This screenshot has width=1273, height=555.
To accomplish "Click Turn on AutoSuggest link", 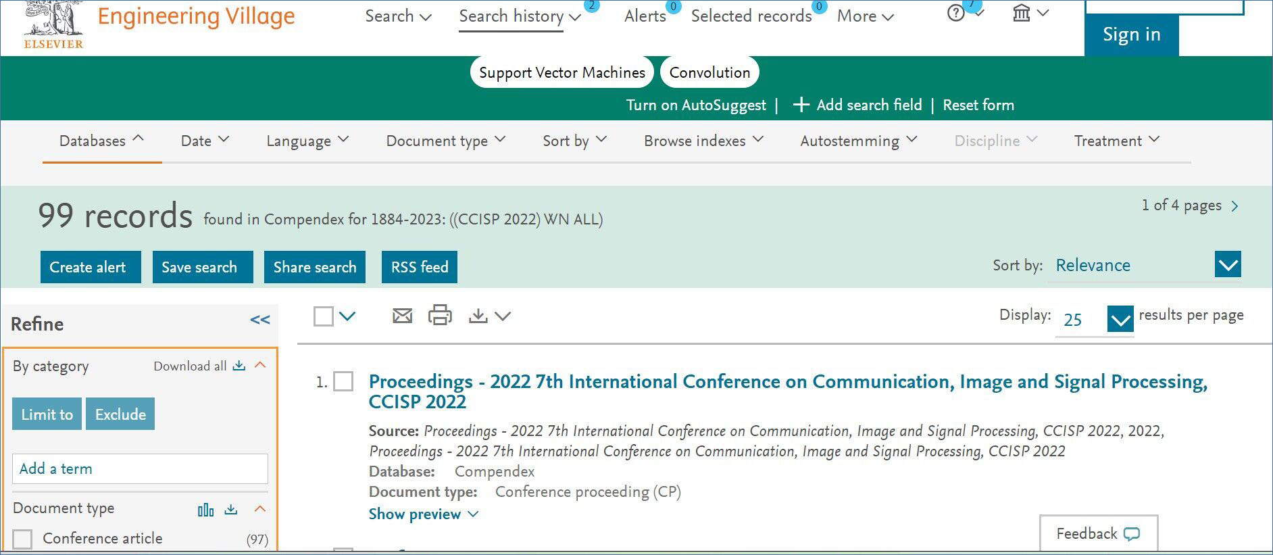I will click(x=696, y=105).
